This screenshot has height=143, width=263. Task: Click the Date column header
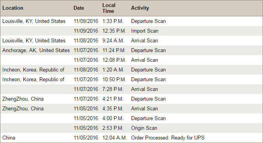[79, 8]
